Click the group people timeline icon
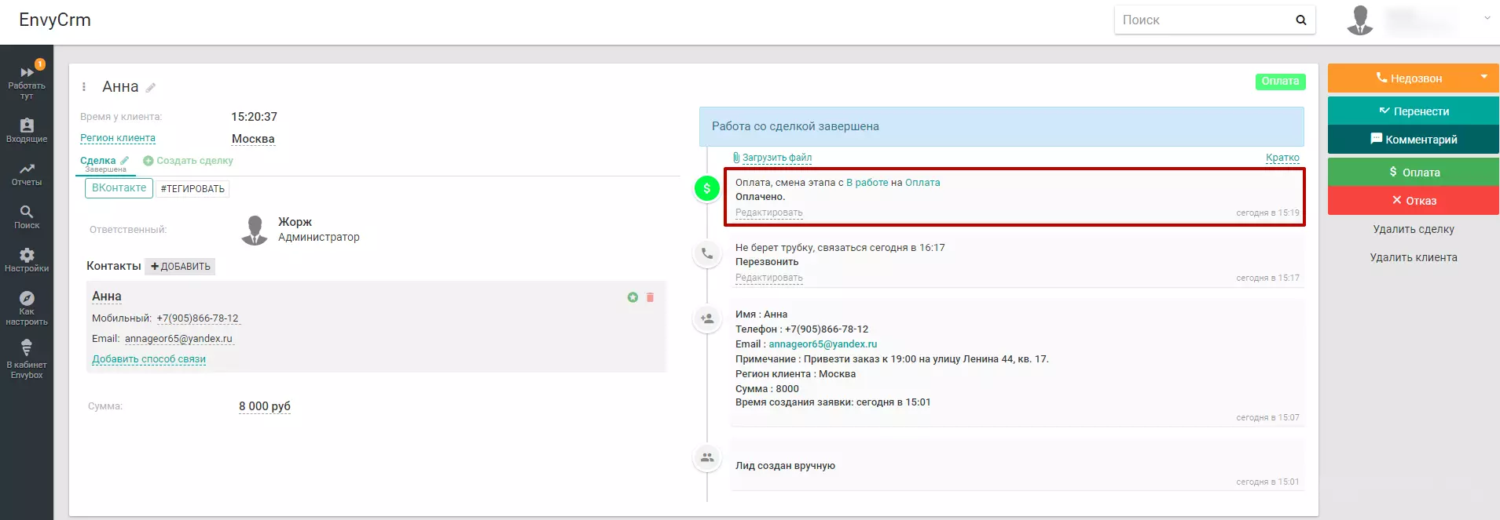This screenshot has height=520, width=1500. pyautogui.click(x=707, y=457)
